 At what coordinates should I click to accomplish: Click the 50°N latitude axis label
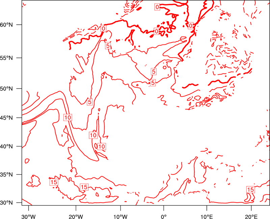(10, 89)
